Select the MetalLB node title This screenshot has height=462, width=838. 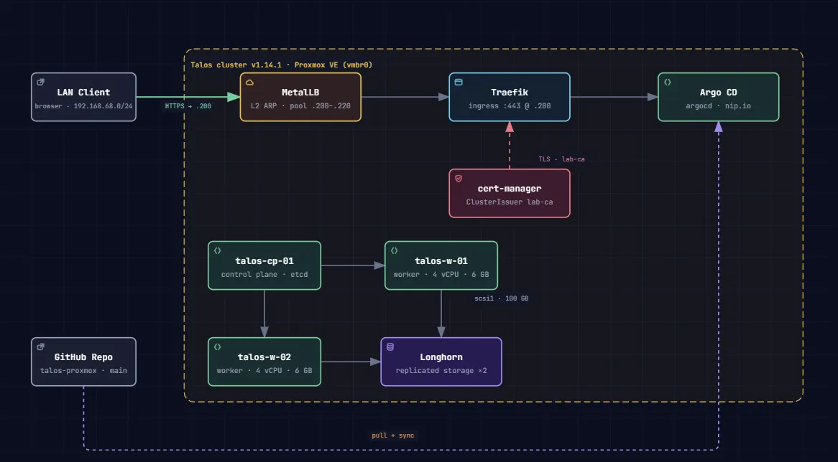click(300, 93)
